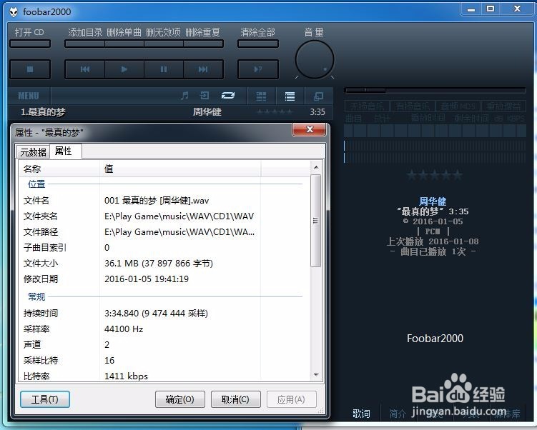The image size is (537, 430).
Task: Click the 值 column header
Action: (x=180, y=169)
